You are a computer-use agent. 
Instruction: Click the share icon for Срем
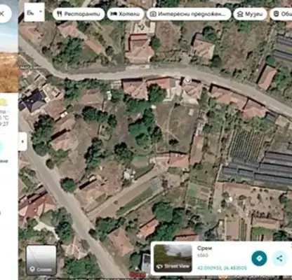pos(279,258)
